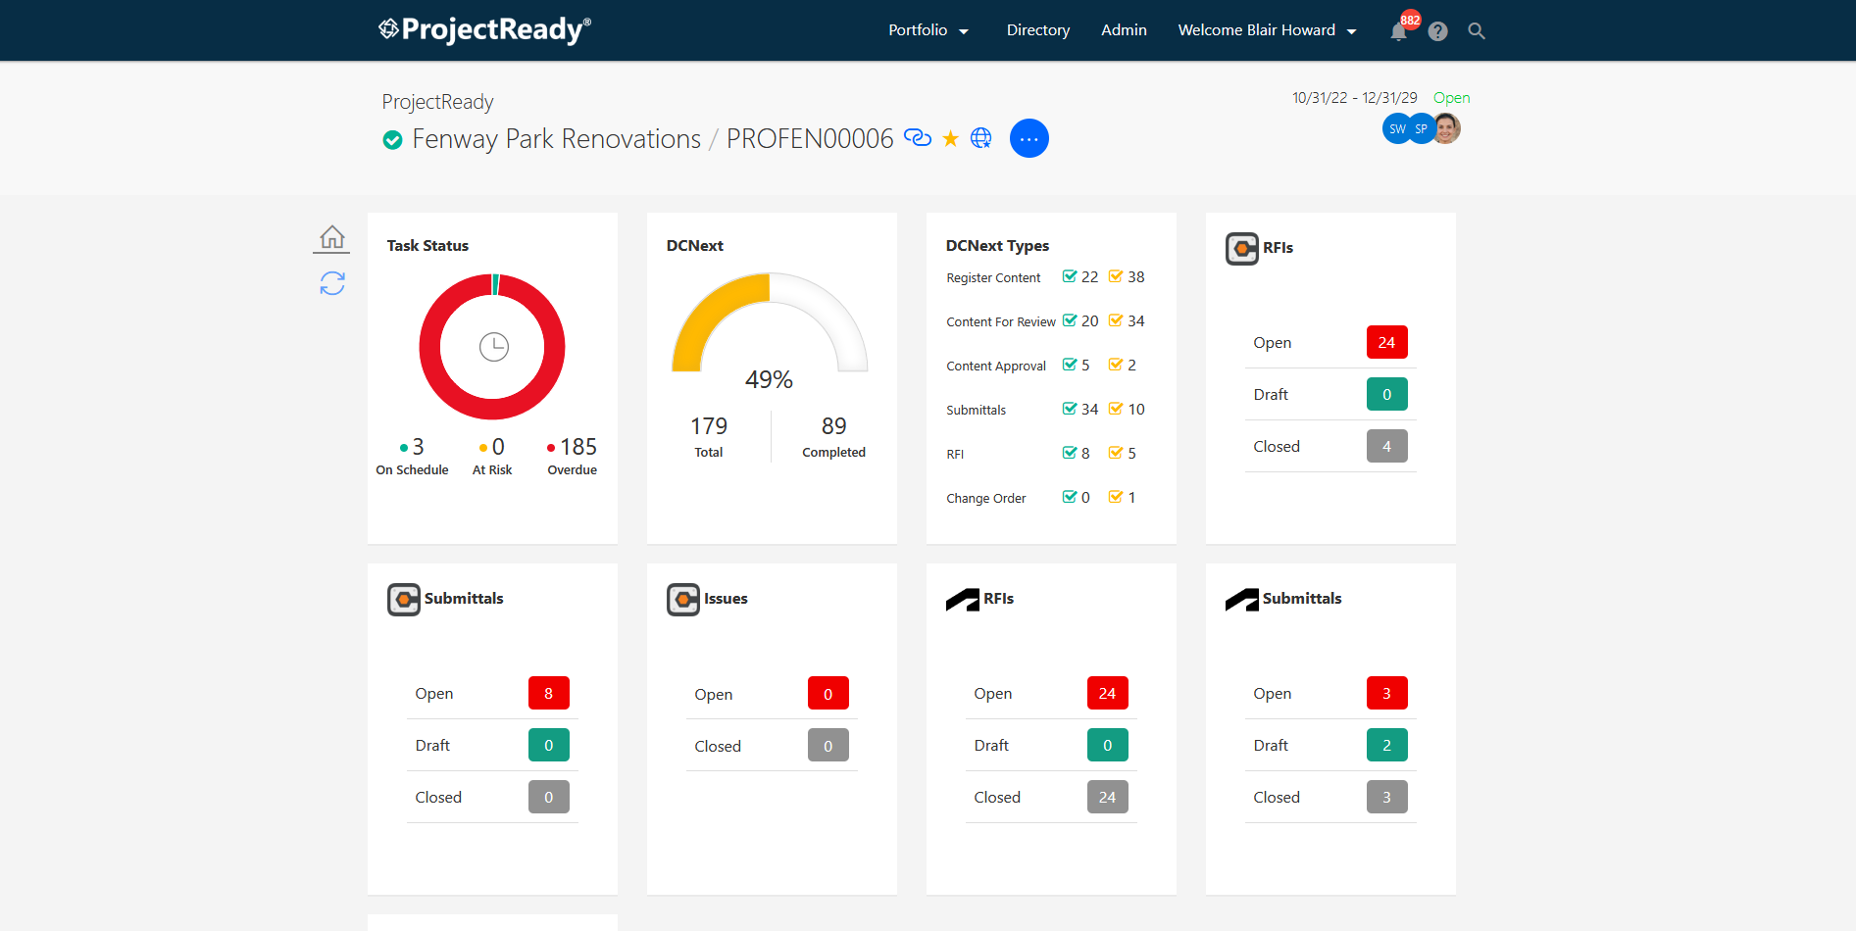Click the clock icon in Task Status donut
The image size is (1856, 931).
494,347
